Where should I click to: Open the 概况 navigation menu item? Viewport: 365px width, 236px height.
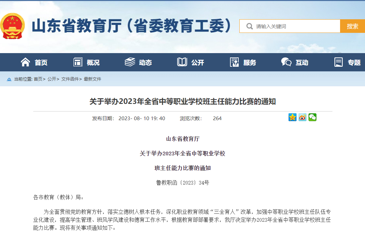tap(93, 62)
